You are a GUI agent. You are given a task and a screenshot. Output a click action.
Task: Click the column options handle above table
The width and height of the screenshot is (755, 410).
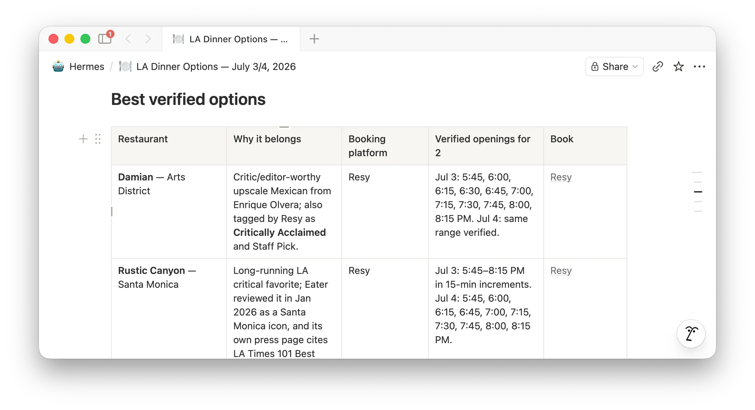284,127
